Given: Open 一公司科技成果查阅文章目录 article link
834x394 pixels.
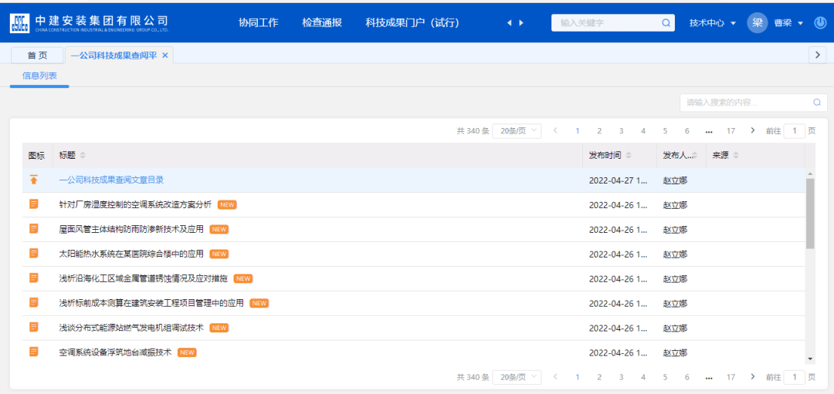Looking at the screenshot, I should (x=111, y=180).
